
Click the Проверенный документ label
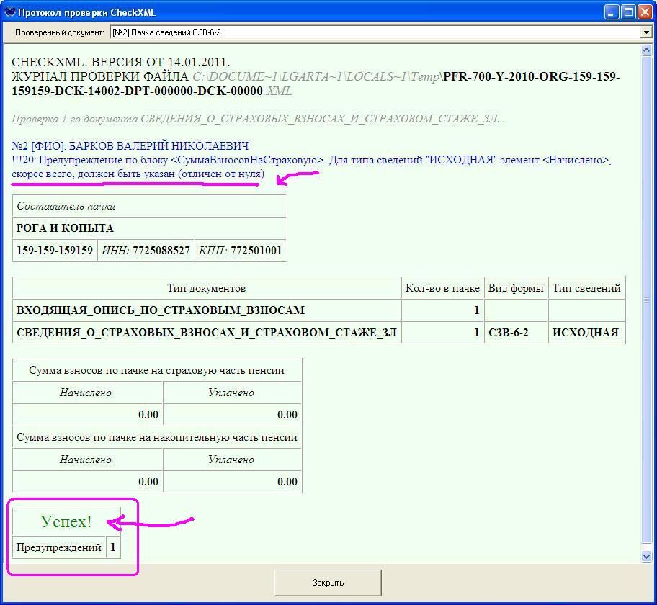pyautogui.click(x=60, y=32)
